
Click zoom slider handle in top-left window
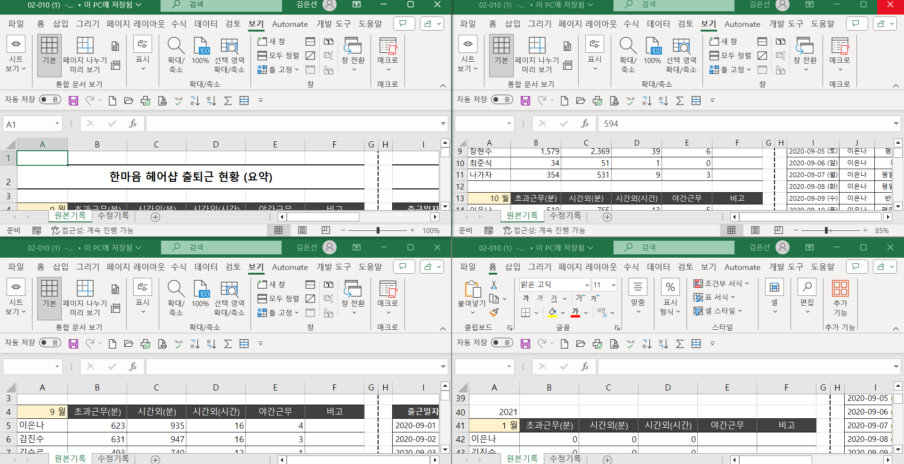click(x=378, y=230)
